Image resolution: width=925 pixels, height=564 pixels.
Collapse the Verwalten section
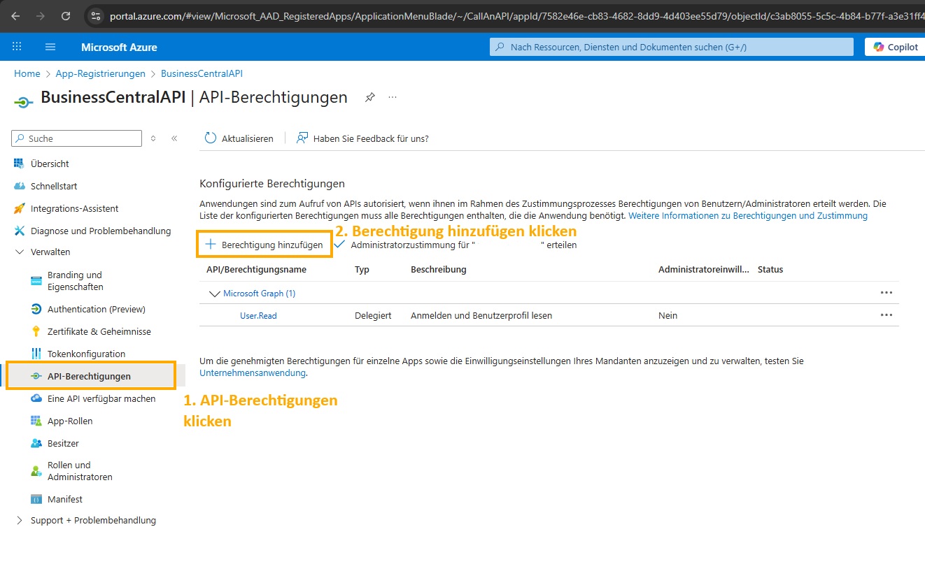[19, 252]
